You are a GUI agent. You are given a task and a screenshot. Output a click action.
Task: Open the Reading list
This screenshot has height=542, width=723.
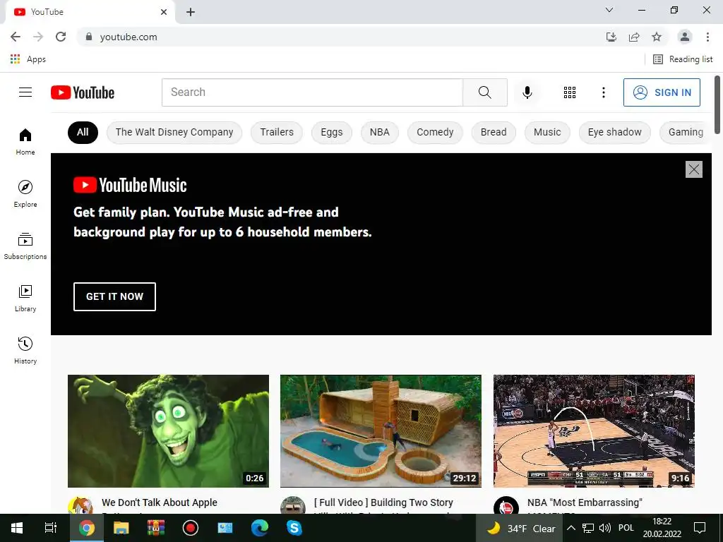[x=683, y=59]
